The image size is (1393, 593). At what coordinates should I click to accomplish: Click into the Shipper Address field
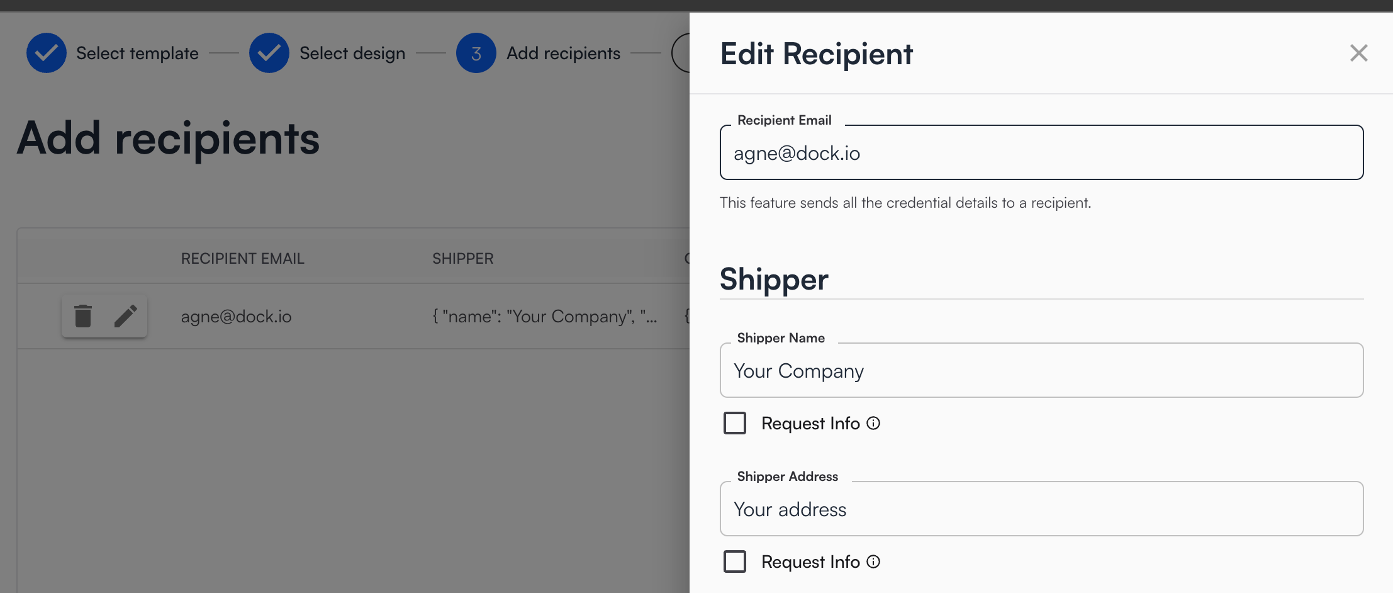pyautogui.click(x=1041, y=509)
